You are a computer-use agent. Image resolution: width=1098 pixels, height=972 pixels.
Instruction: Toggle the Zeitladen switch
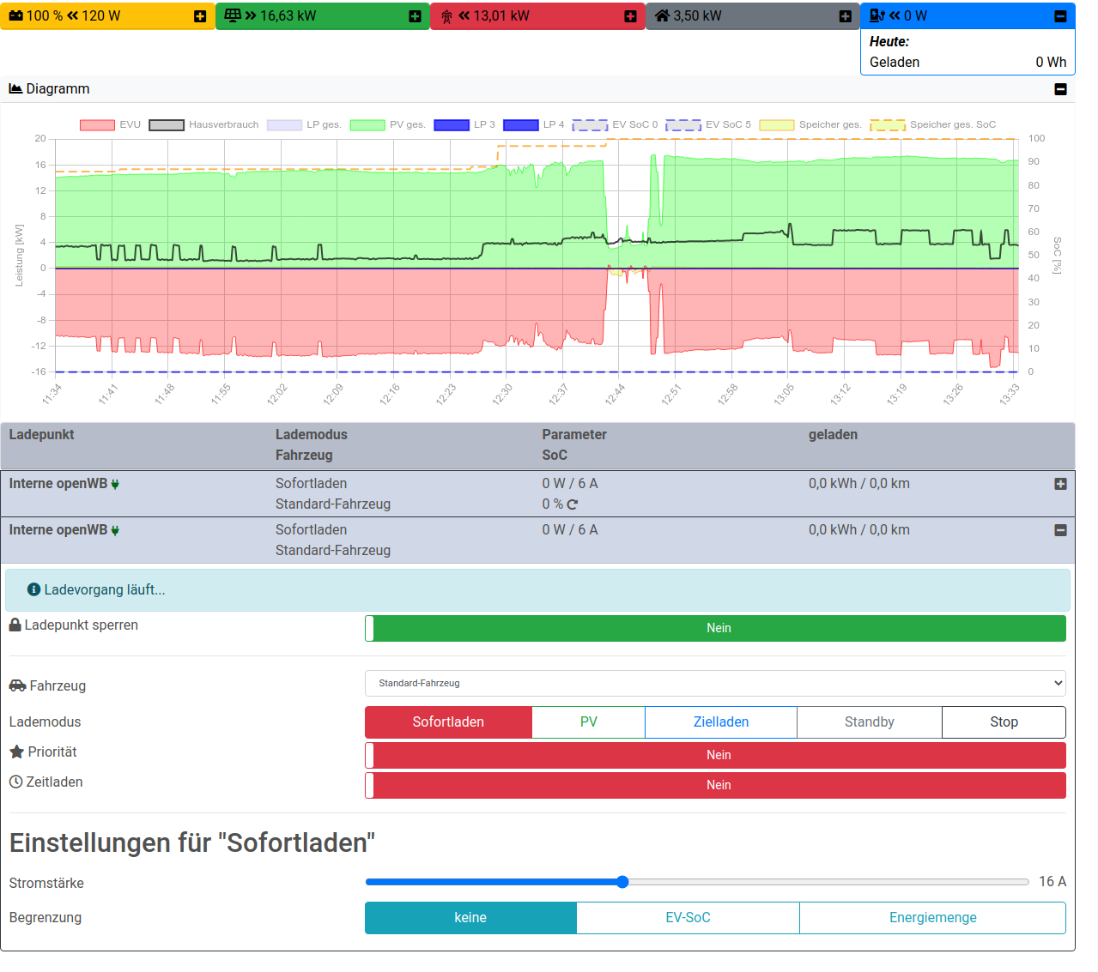pyautogui.click(x=715, y=785)
